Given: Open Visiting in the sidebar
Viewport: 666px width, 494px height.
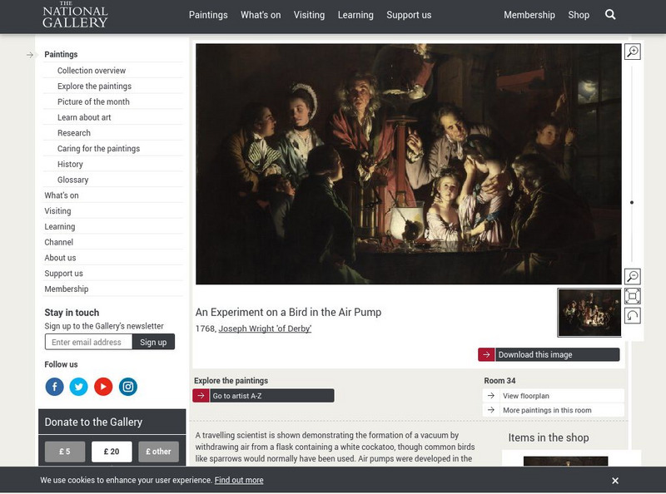Looking at the screenshot, I should pos(57,211).
